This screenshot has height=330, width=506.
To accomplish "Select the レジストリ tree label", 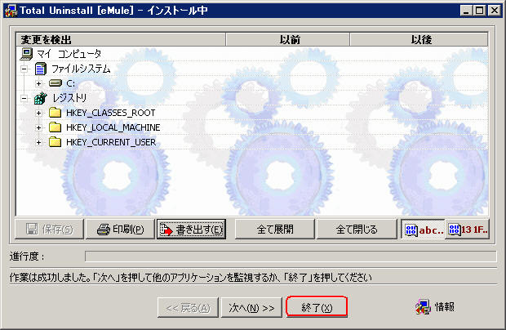I will [69, 98].
